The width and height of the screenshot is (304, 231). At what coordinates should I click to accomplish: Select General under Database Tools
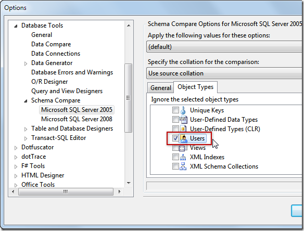click(x=42, y=35)
